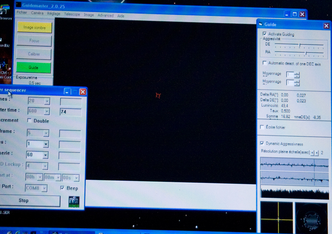Viewport: 332px width, 234px height.
Task: Increase resolution pleine échelle with right arrow
Action: [317, 153]
